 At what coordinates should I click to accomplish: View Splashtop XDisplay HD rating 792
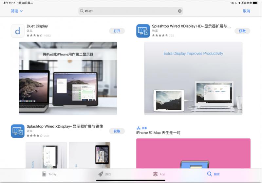163,36
